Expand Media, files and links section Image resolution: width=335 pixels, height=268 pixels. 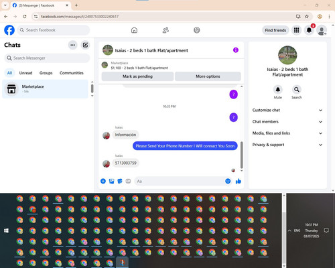coord(287,133)
